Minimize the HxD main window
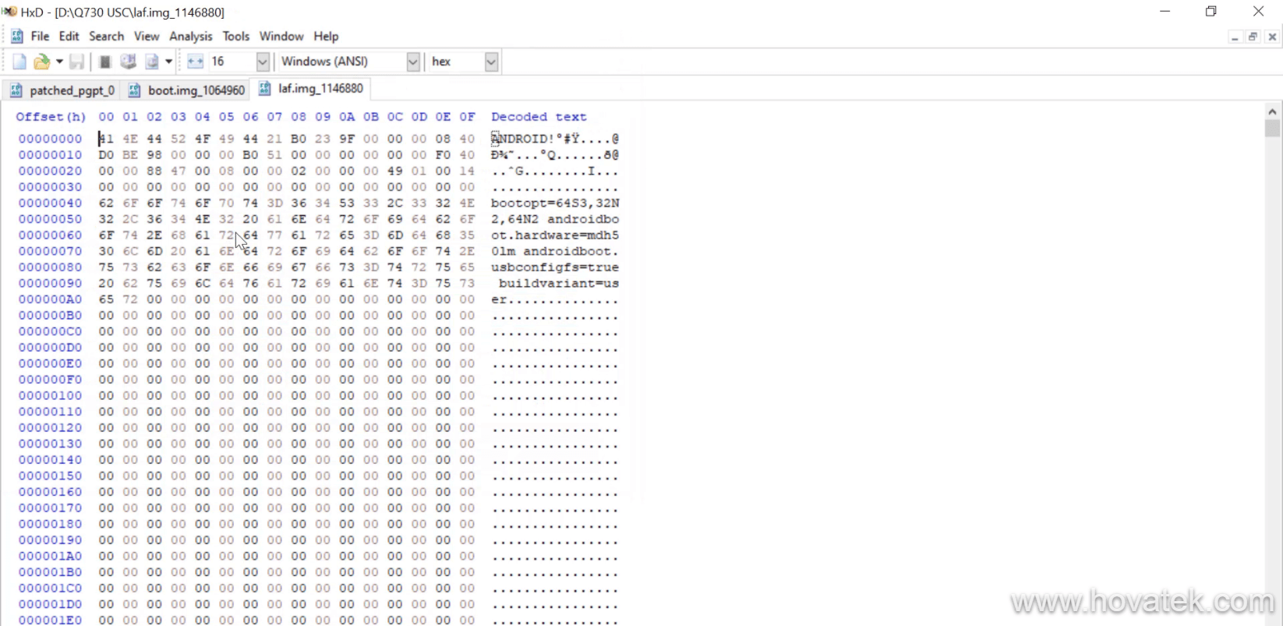The width and height of the screenshot is (1283, 626). 1165,12
